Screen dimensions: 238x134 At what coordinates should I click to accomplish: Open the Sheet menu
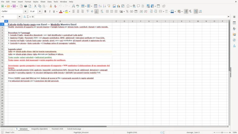click(x=43, y=2)
